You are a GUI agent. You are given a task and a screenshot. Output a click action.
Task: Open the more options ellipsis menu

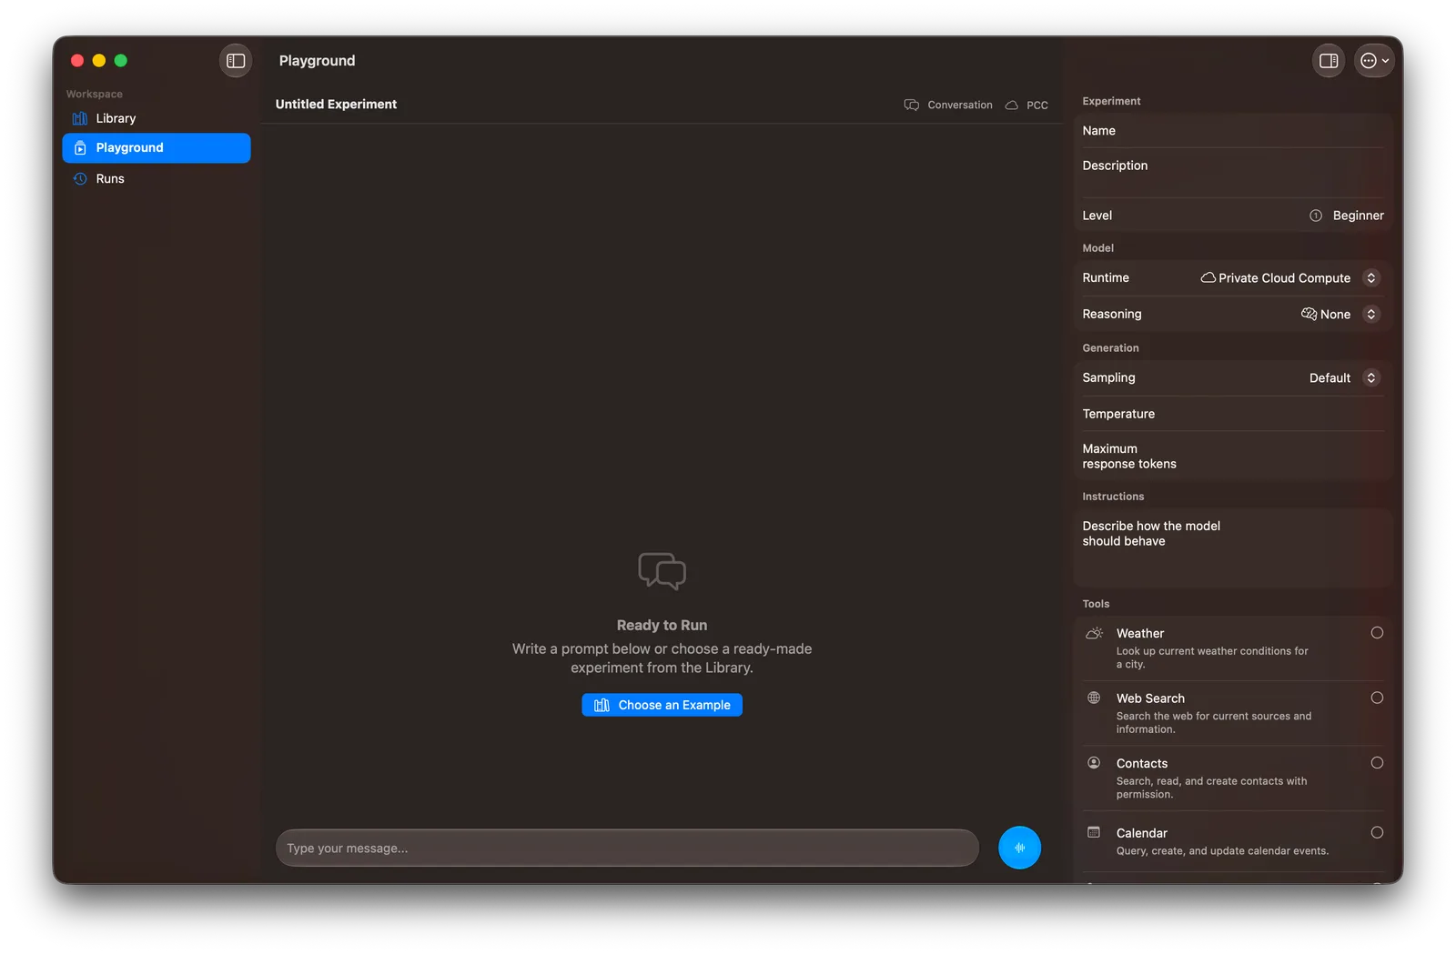1374,61
